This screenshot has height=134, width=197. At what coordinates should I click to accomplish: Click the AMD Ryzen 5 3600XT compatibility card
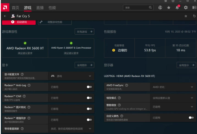tap(71, 48)
